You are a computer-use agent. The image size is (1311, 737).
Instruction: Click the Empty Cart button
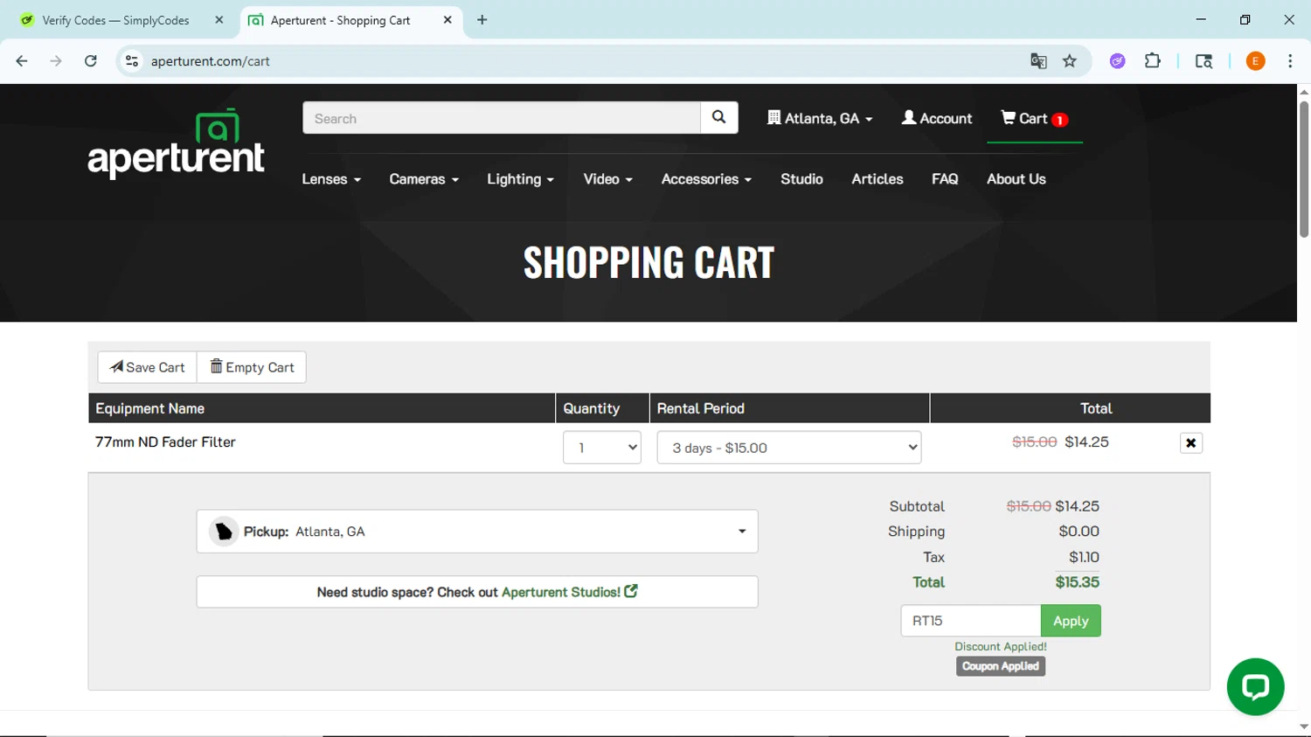coord(252,367)
